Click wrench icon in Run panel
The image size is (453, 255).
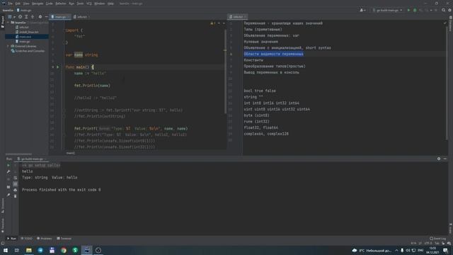click(x=8, y=171)
